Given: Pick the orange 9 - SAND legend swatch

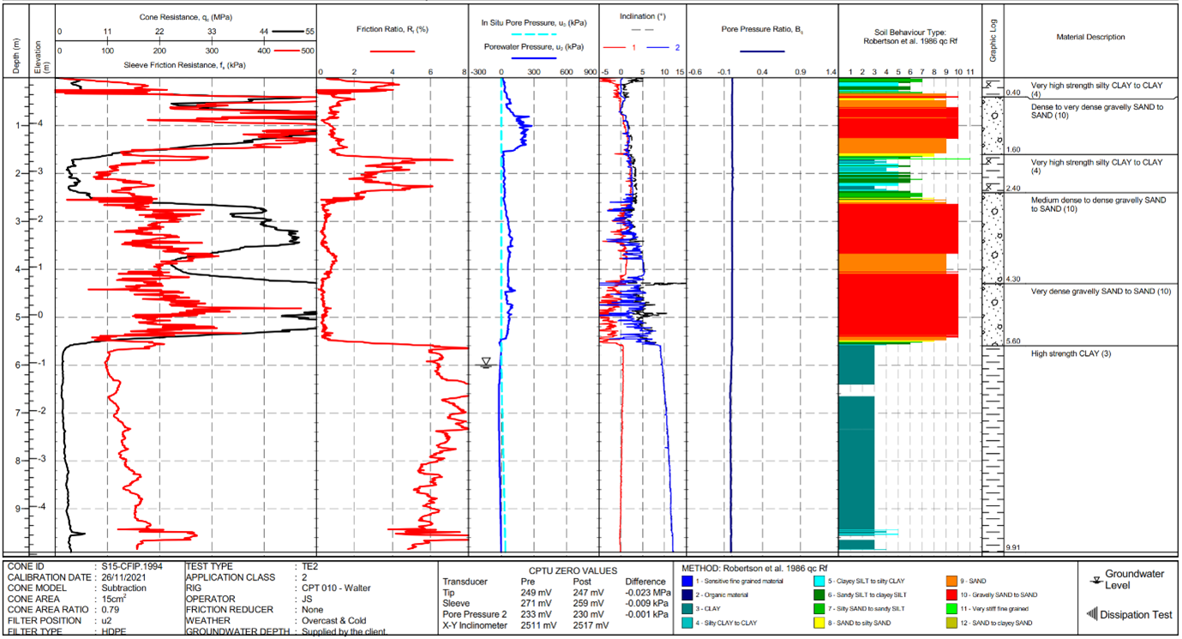Looking at the screenshot, I should point(953,581).
